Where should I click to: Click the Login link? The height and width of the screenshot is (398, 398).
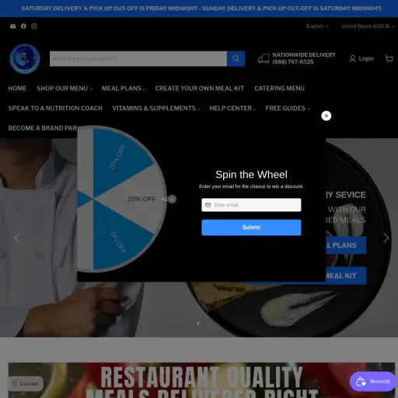(361, 58)
